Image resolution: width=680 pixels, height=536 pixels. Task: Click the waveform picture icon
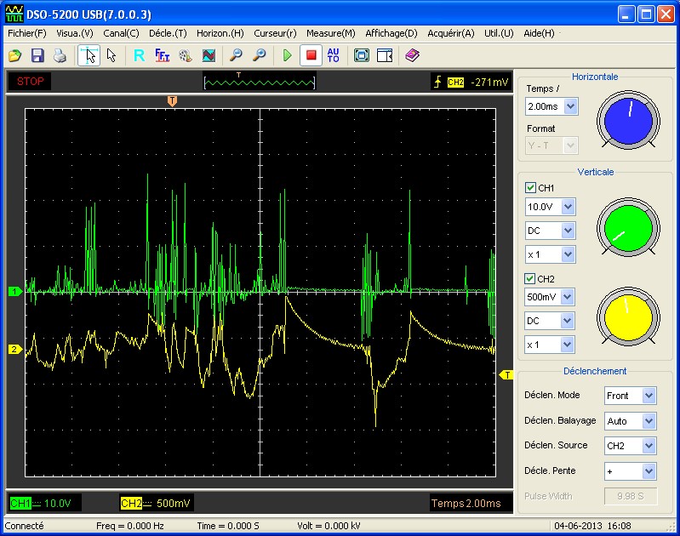(x=209, y=55)
